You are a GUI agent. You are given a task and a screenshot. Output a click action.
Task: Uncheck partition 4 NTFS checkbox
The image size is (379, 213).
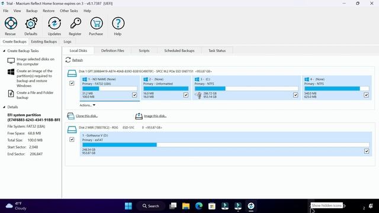point(366,95)
